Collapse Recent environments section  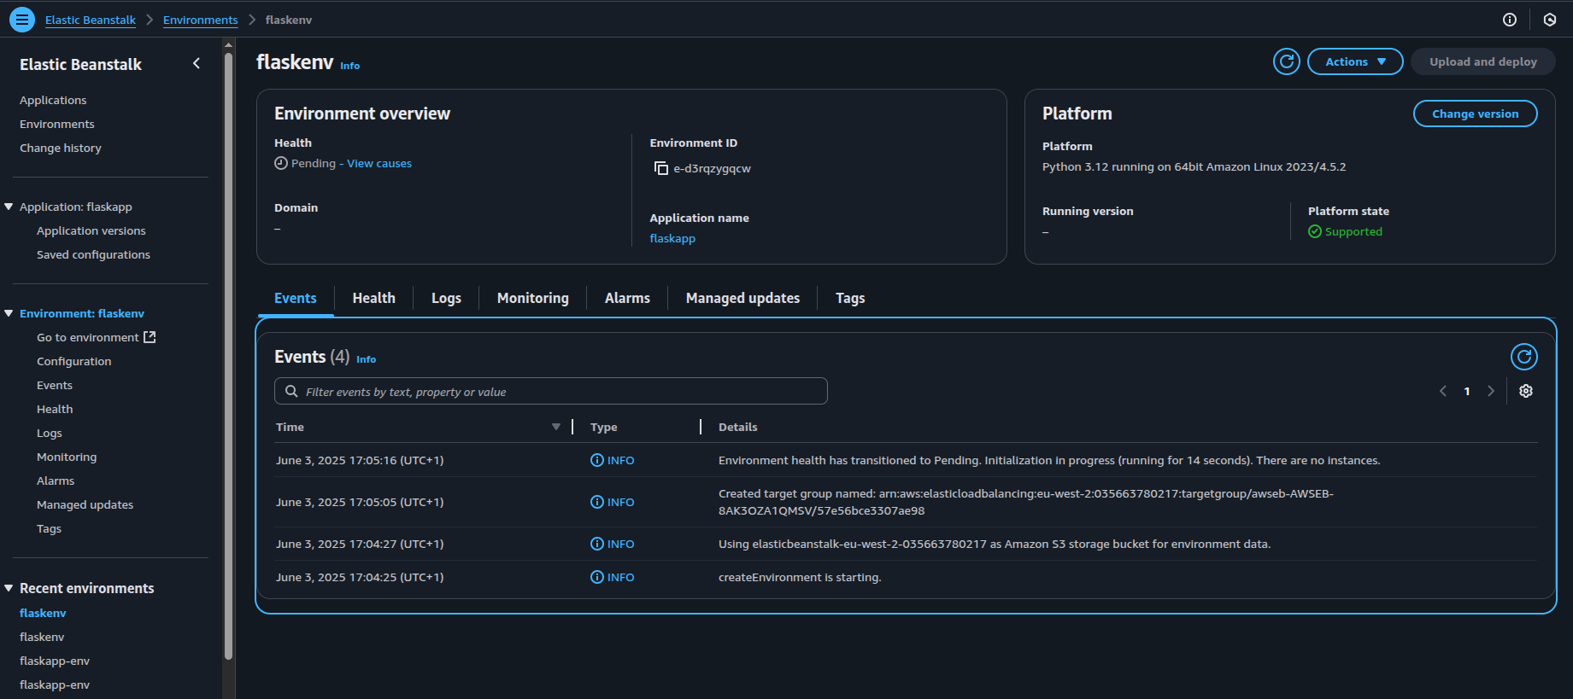[x=9, y=588]
